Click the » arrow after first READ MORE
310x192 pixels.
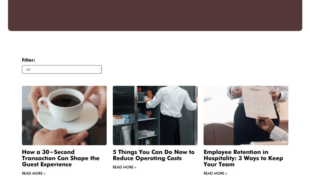[45, 173]
